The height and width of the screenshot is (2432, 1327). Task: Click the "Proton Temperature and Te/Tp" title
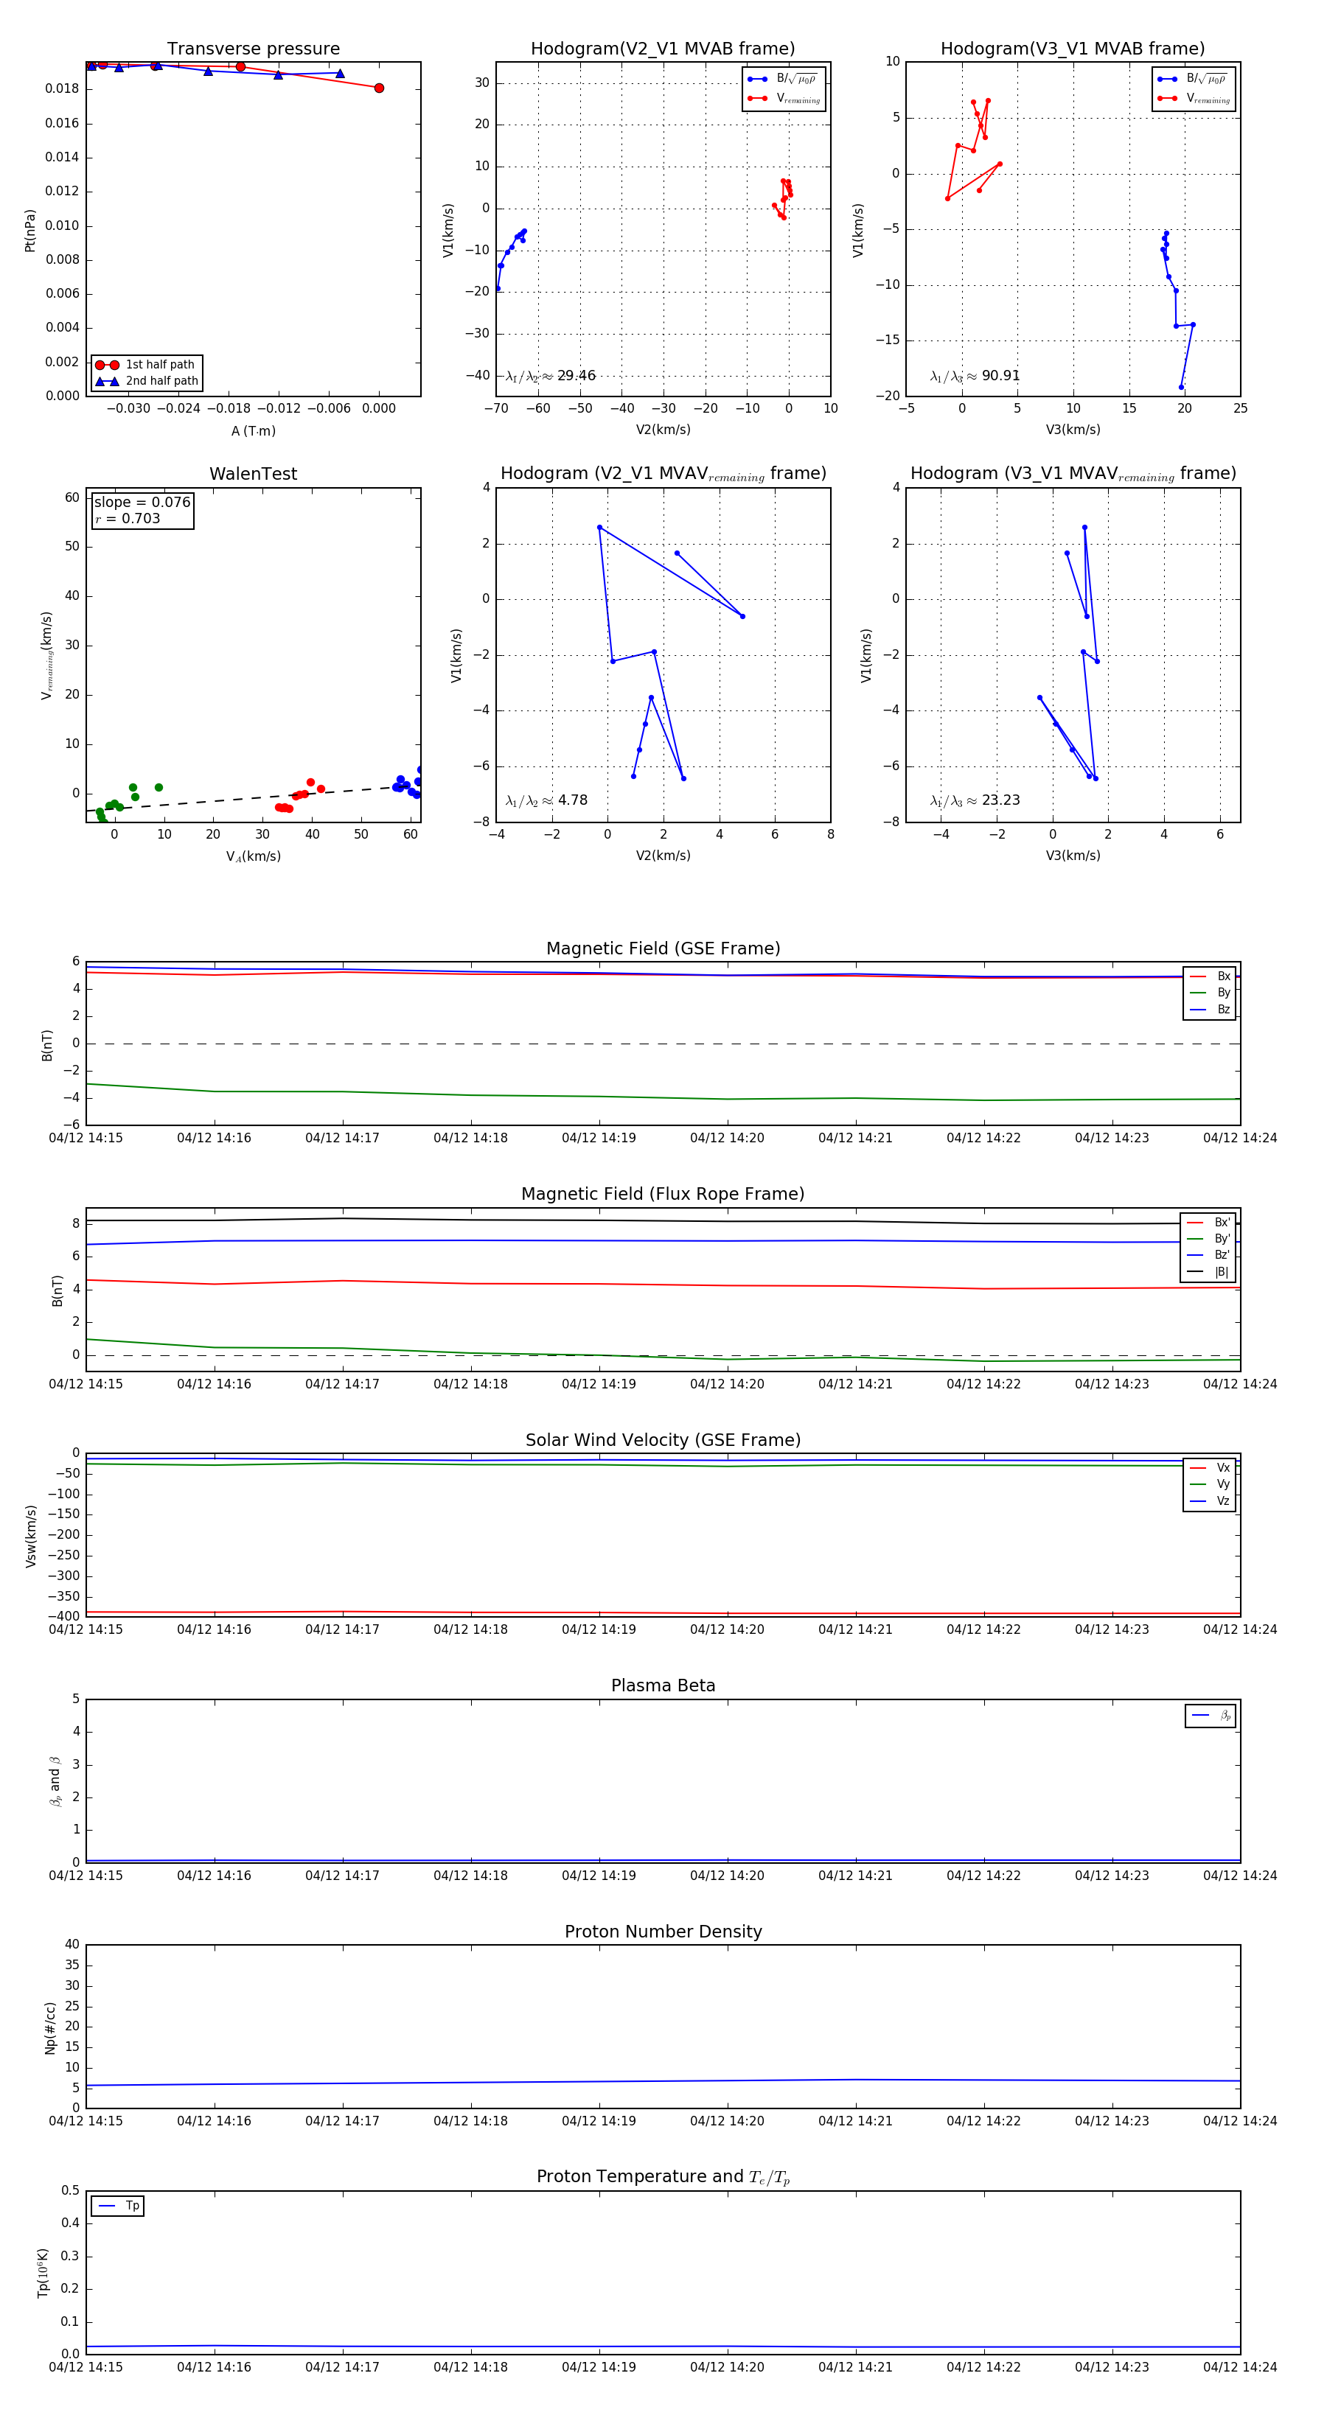(x=663, y=2177)
